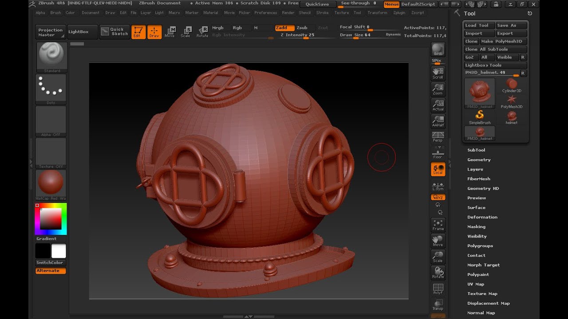
Task: Open the Quick Sketch tool
Action: [114, 31]
